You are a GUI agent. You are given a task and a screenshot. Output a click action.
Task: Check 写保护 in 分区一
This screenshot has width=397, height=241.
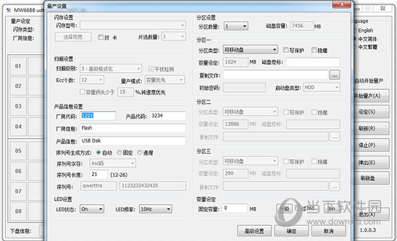pyautogui.click(x=286, y=50)
